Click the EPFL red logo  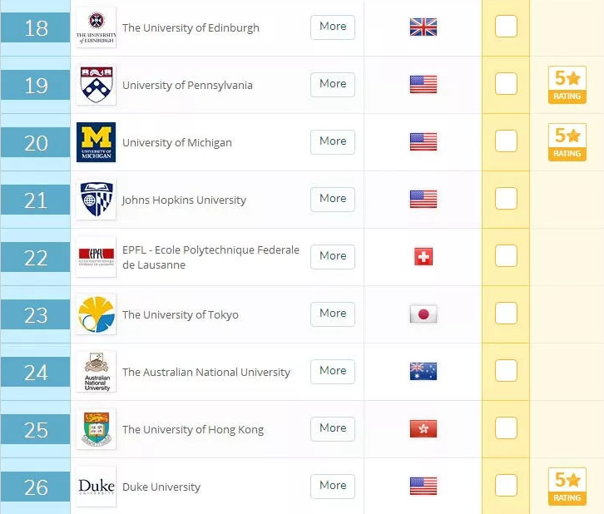pyautogui.click(x=96, y=257)
